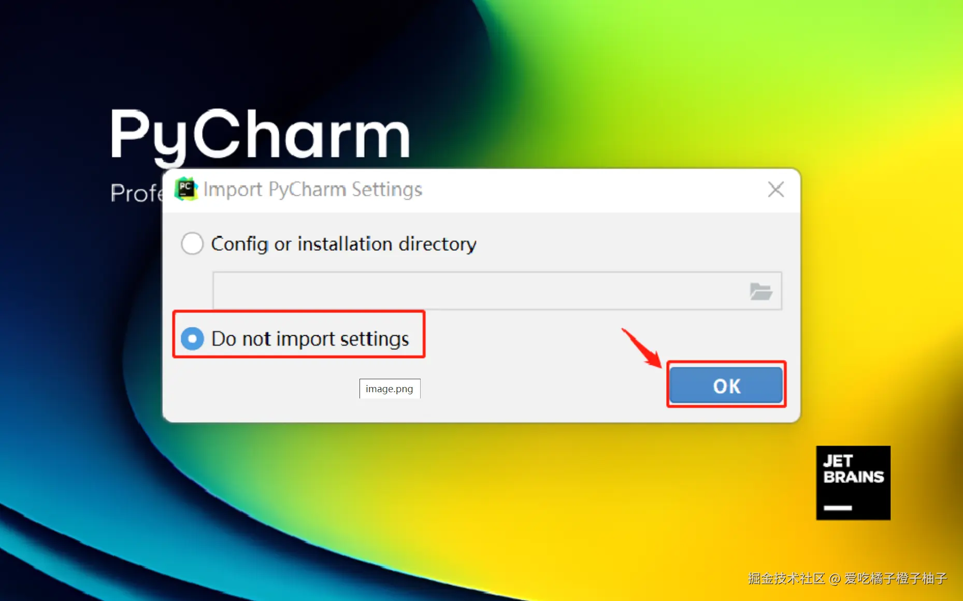This screenshot has width=963, height=601.
Task: Choose the Do not import settings radio button
Action: (x=192, y=339)
